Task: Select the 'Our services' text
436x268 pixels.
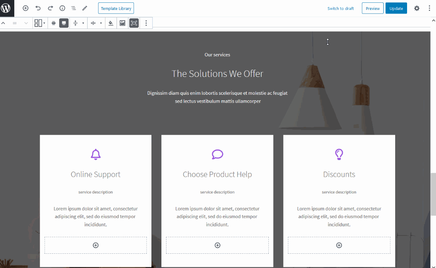Action: pos(217,55)
